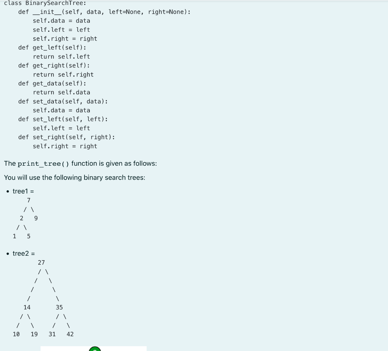This screenshot has width=388, height=351.
Task: Click the tree1 = bullet item
Action: [23, 191]
